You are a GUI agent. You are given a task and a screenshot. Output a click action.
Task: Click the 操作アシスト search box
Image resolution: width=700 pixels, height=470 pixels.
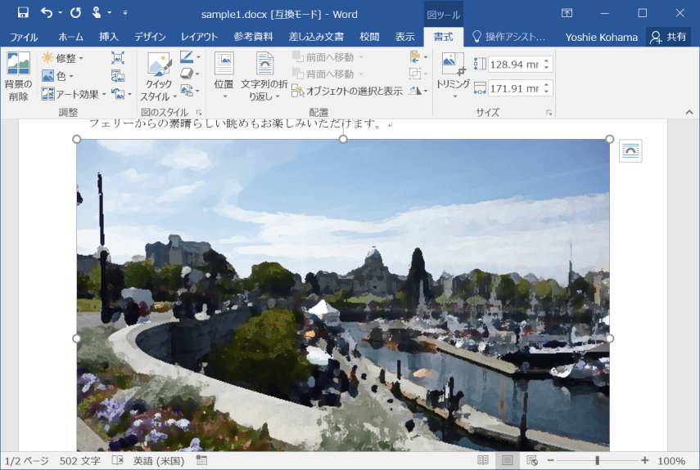(x=509, y=37)
